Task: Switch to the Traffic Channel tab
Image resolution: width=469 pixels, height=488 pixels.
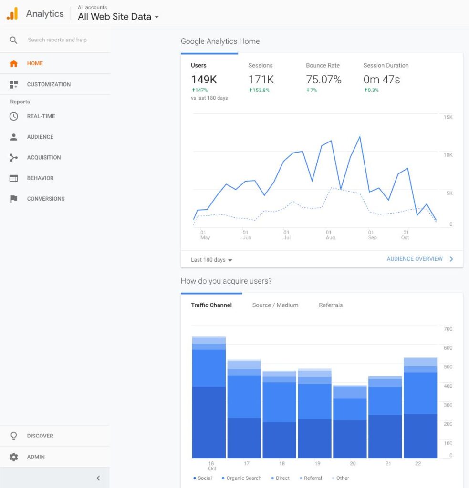Action: tap(211, 305)
